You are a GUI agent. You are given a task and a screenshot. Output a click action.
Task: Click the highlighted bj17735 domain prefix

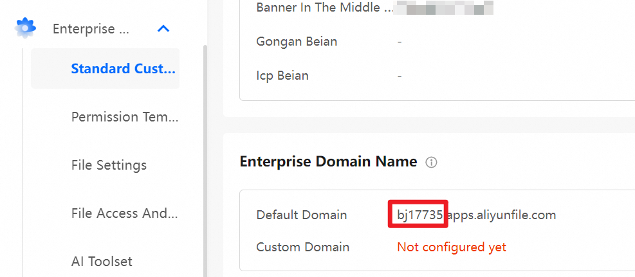(419, 215)
